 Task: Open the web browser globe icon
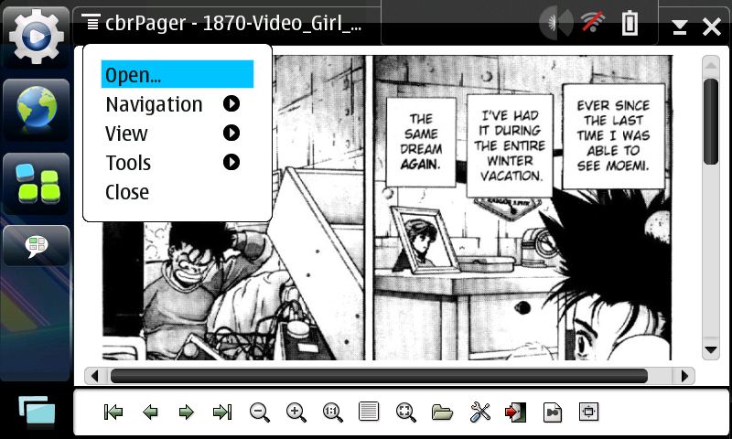tap(37, 108)
